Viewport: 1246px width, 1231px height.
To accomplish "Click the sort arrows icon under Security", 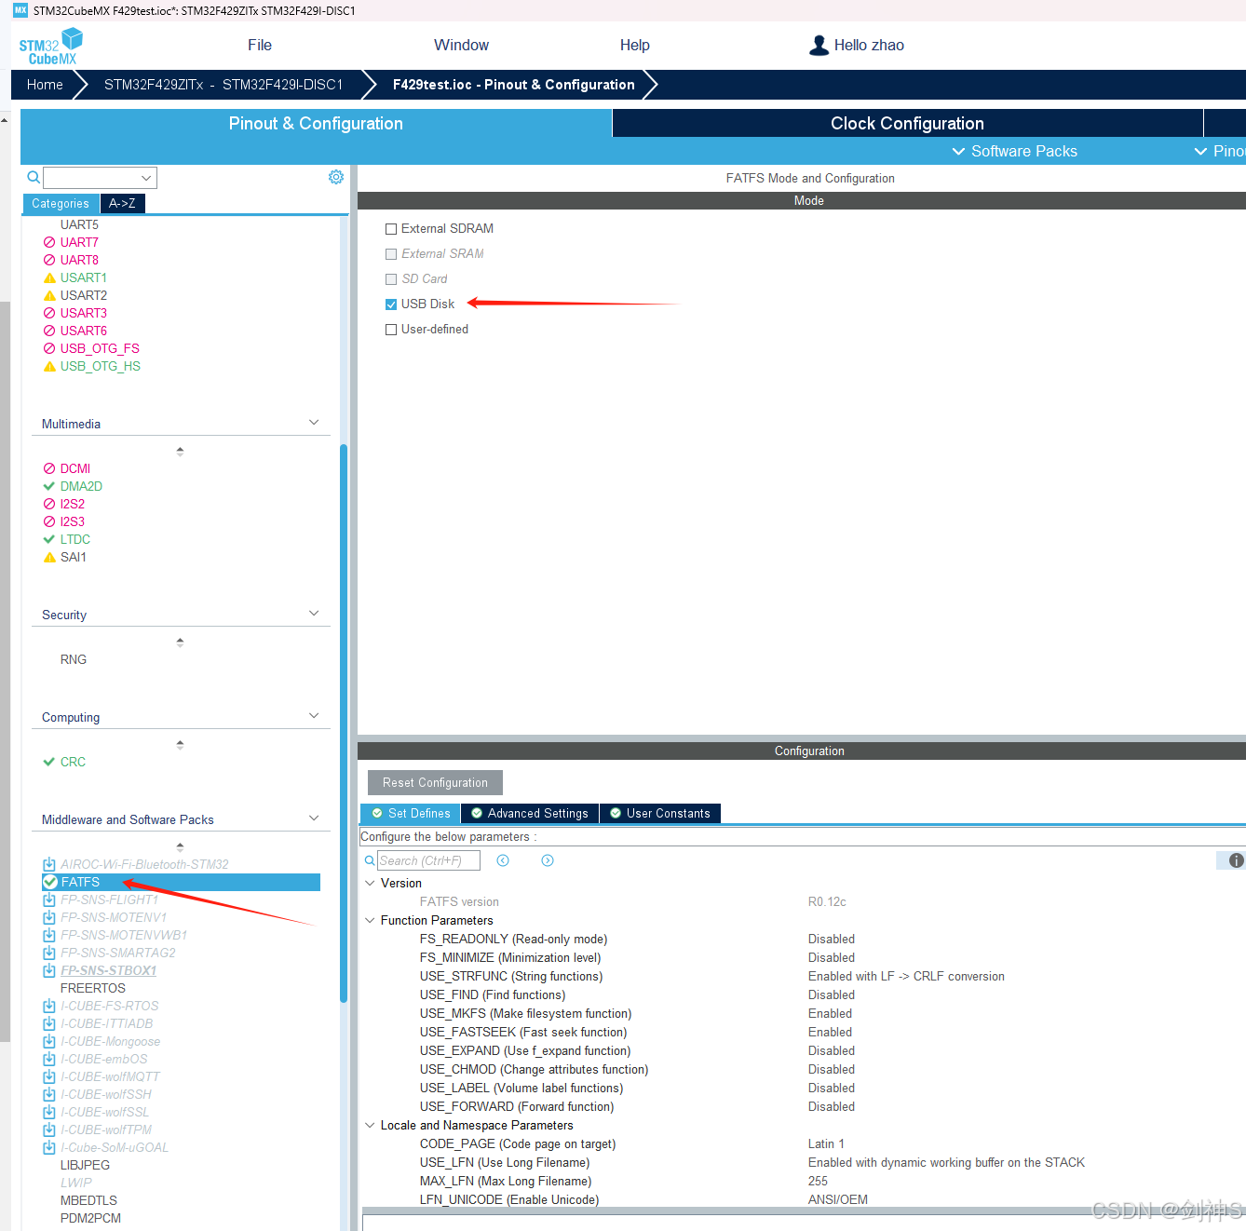I will [x=180, y=643].
